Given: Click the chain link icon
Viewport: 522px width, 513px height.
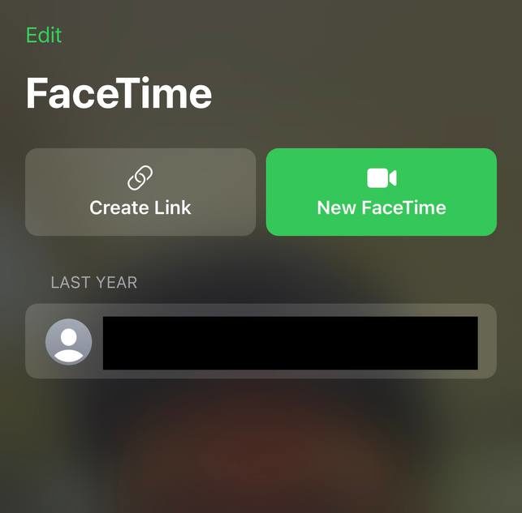Looking at the screenshot, I should click(x=140, y=177).
